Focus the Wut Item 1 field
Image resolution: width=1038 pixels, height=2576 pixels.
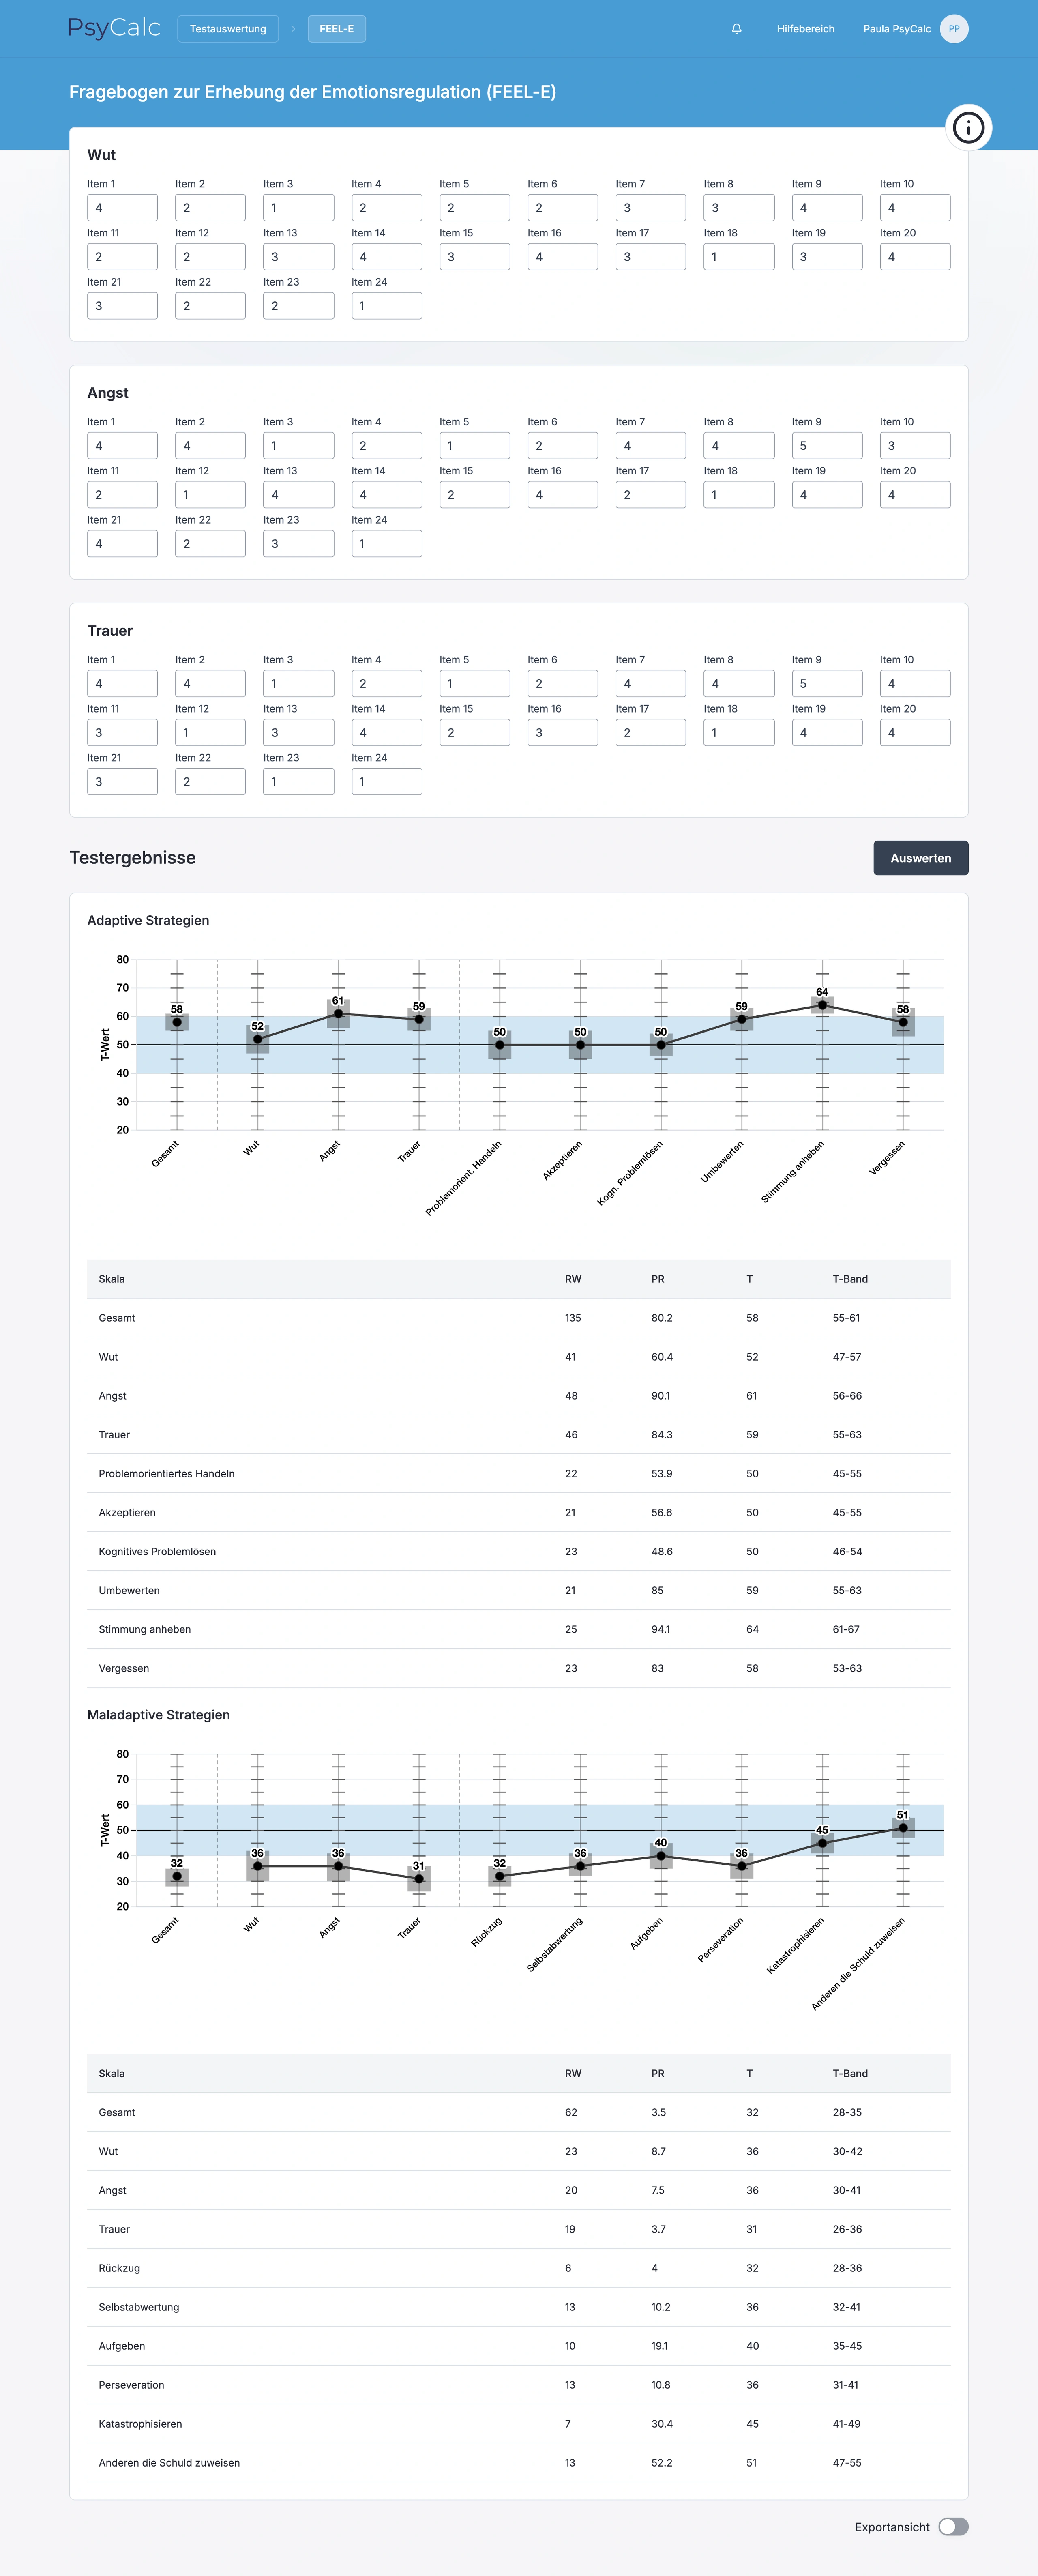122,208
